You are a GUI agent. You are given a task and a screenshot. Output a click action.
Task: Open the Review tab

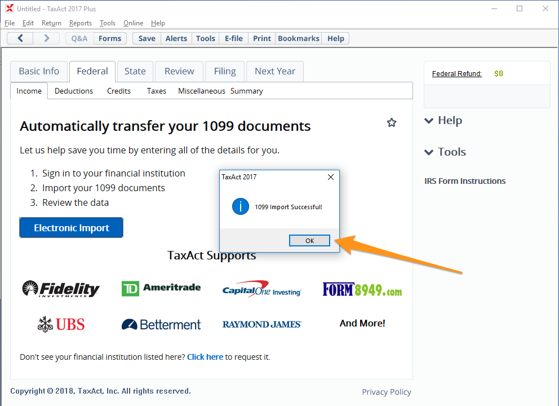click(179, 72)
